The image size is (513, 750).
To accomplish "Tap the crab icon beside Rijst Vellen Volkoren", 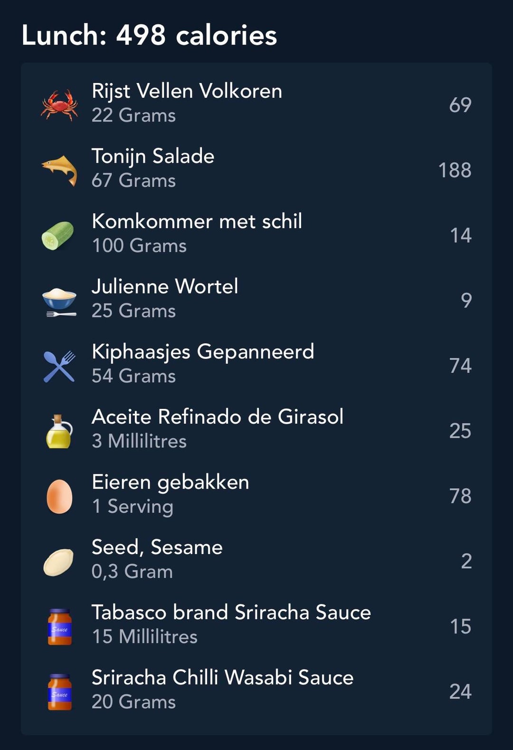I will [59, 104].
